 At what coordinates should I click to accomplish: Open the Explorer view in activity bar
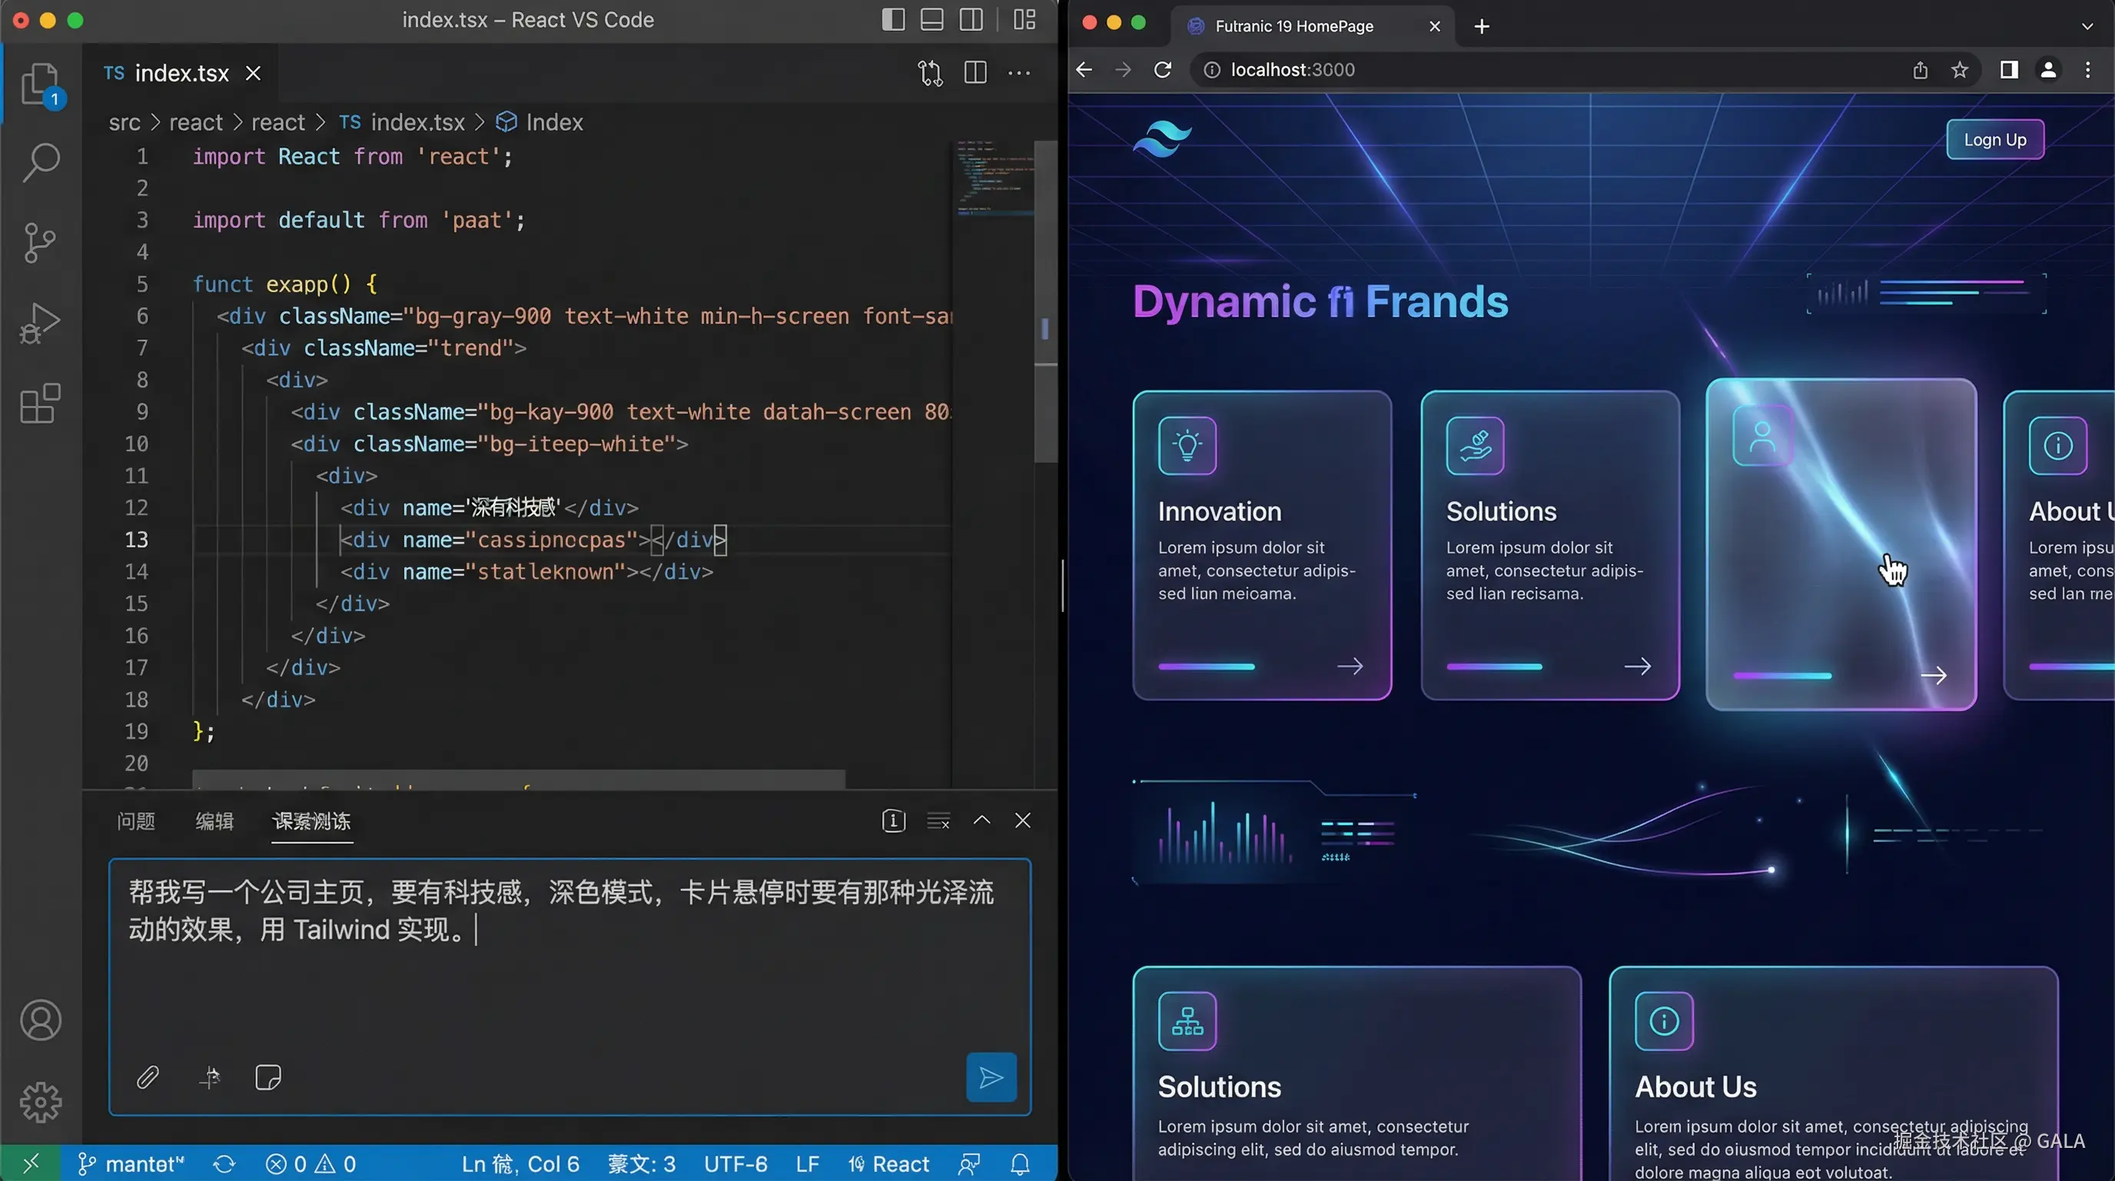point(40,84)
